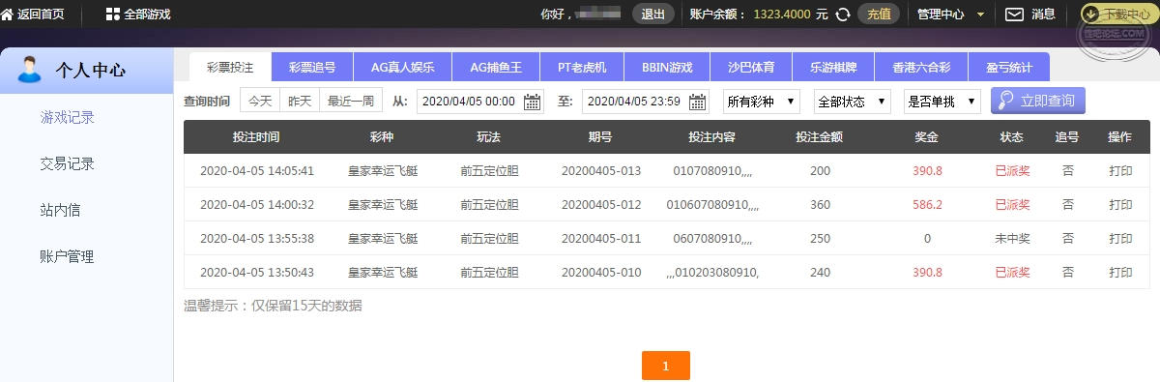Image resolution: width=1160 pixels, height=382 pixels.
Task: Click the 下载中心 download icon
Action: coord(1090,14)
